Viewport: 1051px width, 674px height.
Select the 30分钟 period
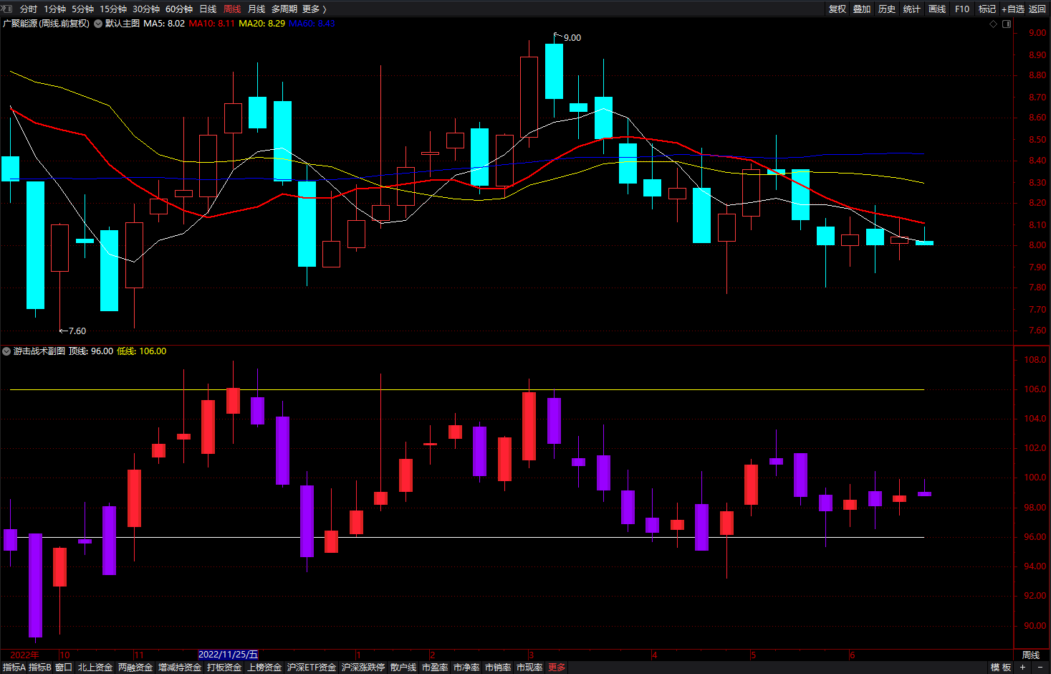click(x=146, y=9)
